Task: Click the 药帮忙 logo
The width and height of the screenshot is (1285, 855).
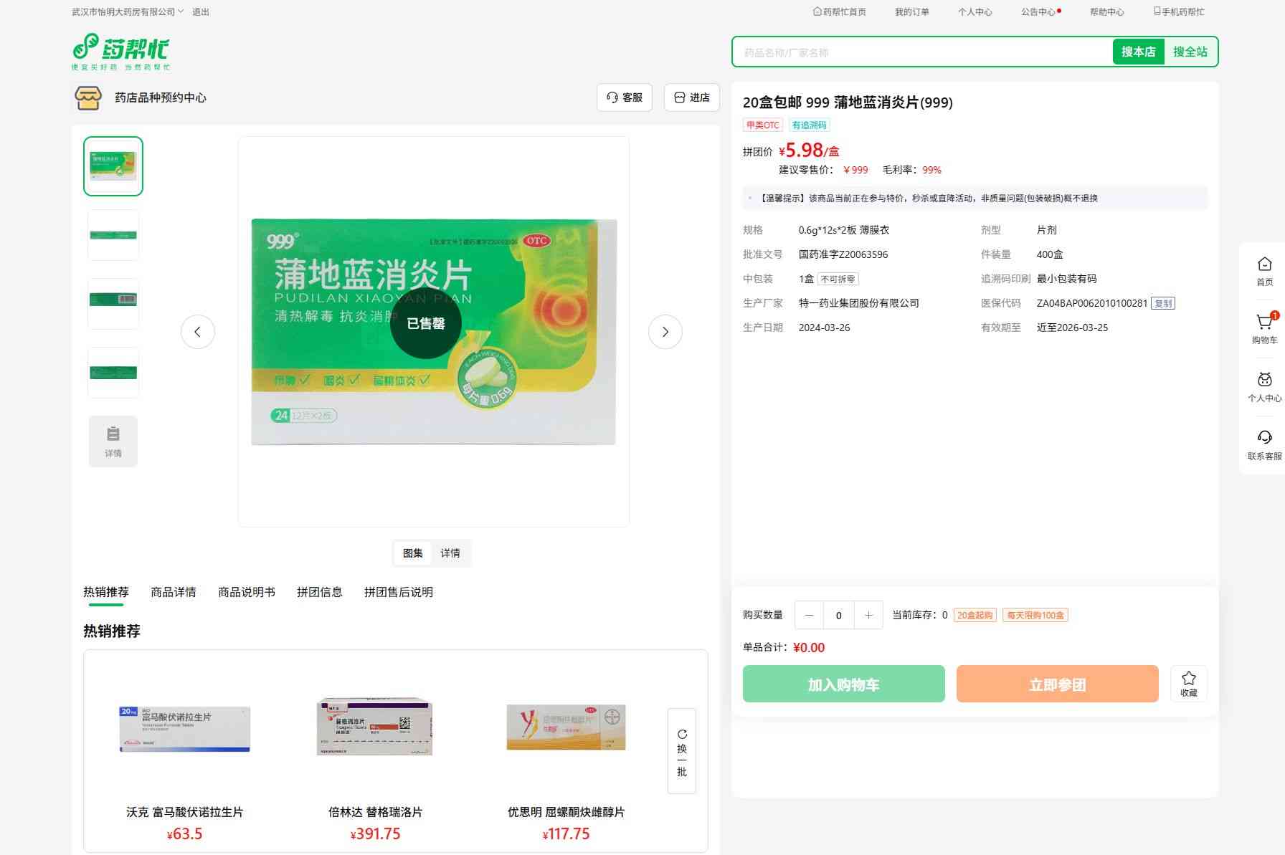Action: click(120, 52)
